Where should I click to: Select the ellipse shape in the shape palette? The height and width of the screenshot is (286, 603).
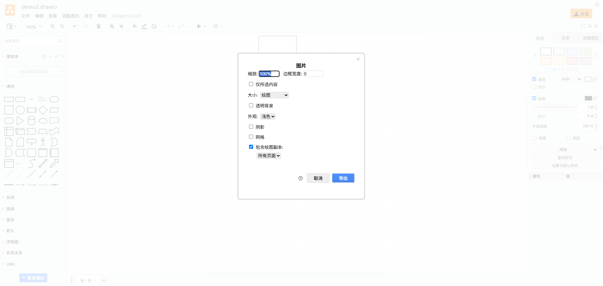pyautogui.click(x=54, y=100)
